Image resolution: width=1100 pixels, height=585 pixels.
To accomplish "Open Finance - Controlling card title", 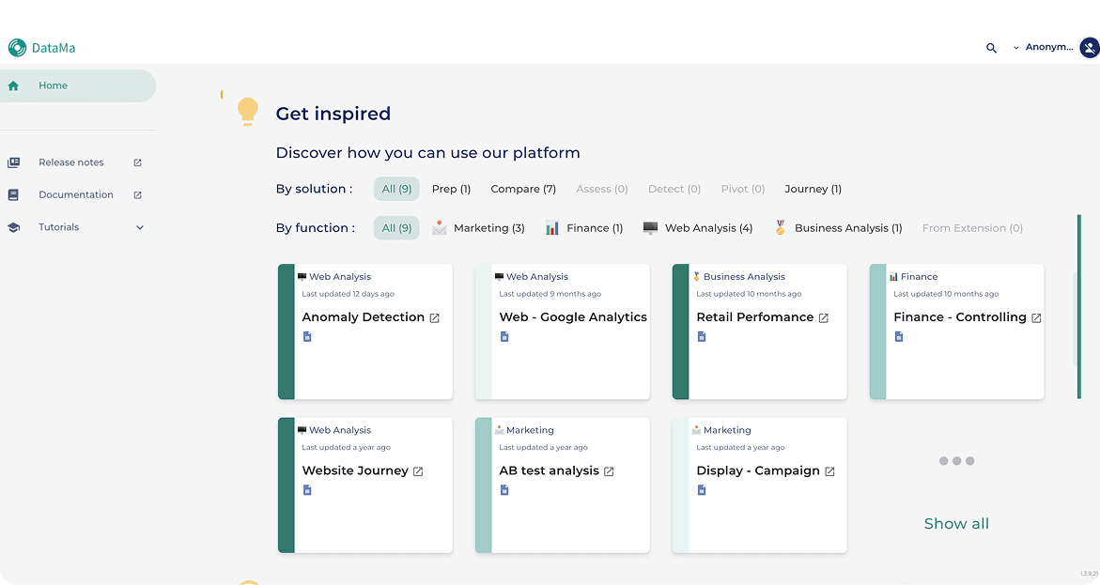I will tap(960, 317).
